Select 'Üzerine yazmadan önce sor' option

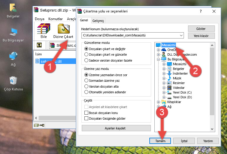click(86, 75)
